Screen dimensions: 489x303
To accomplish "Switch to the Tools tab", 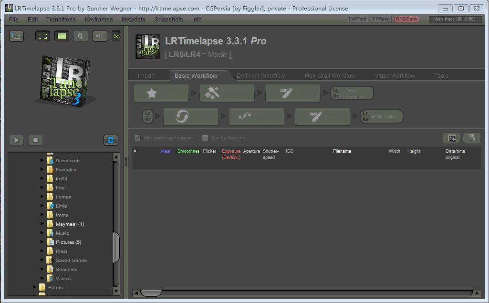I will 441,76.
